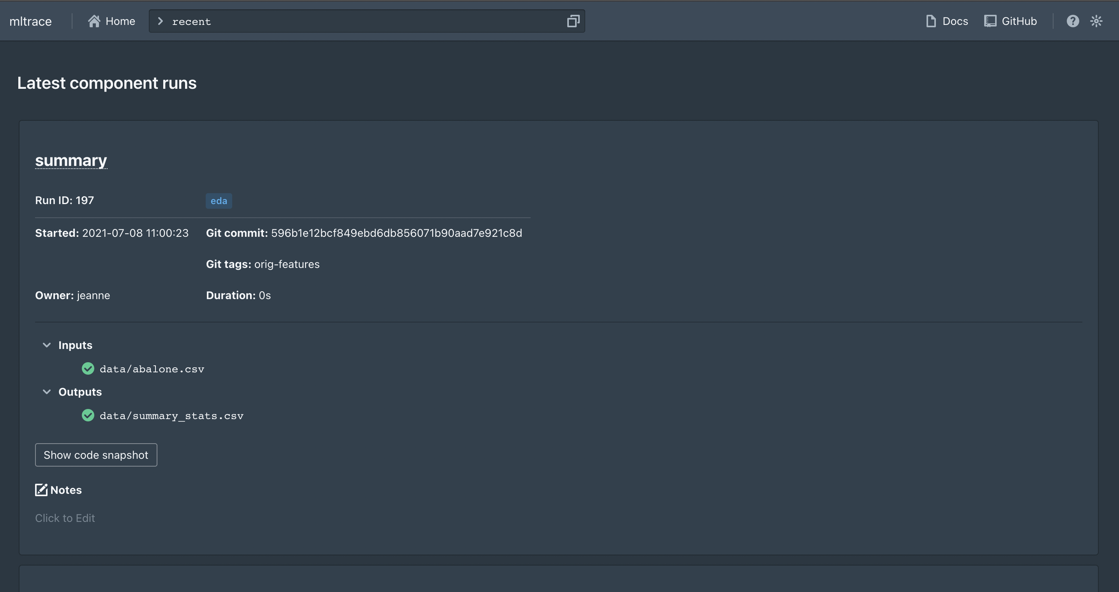Toggle light/dark theme sun icon
This screenshot has width=1119, height=592.
1096,21
